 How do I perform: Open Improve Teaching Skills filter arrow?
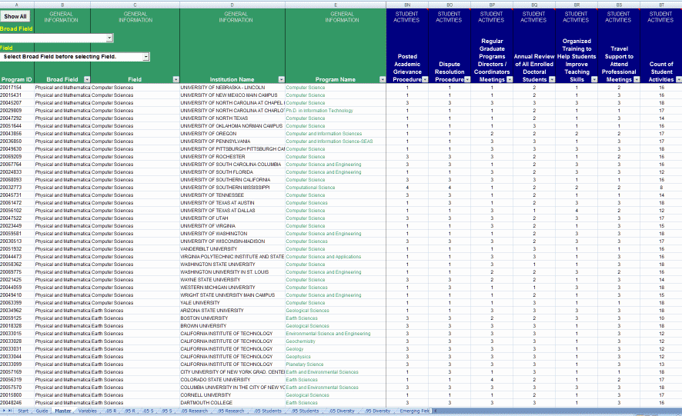594,79
